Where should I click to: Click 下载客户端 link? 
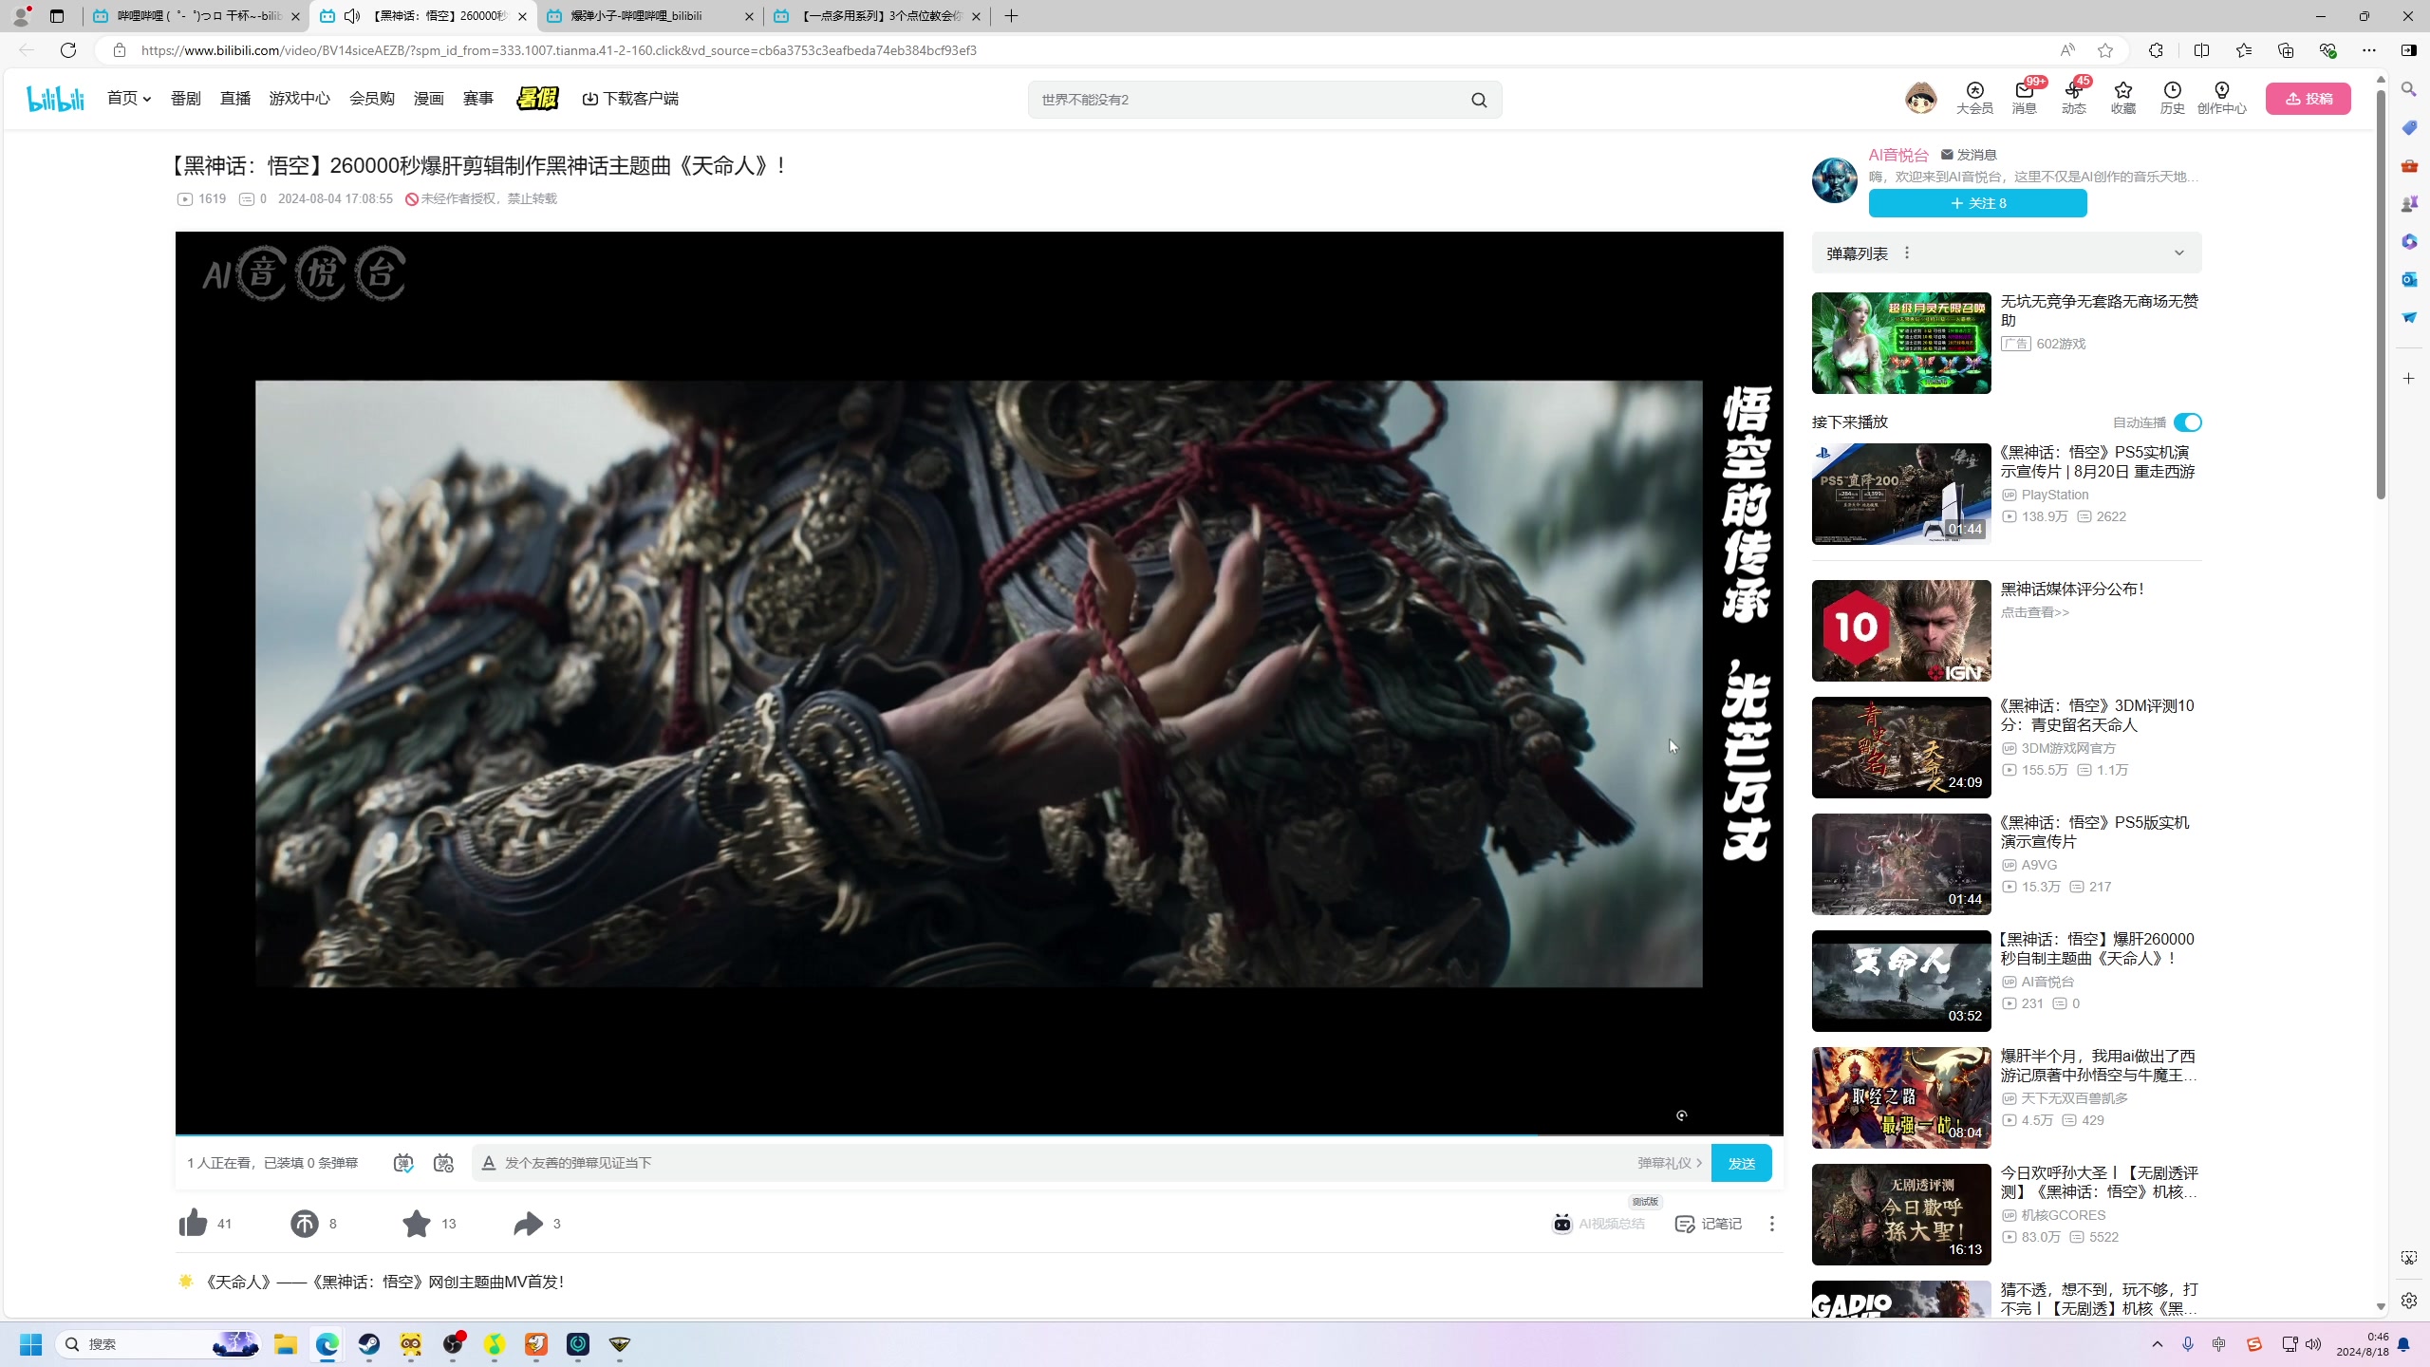tap(630, 98)
